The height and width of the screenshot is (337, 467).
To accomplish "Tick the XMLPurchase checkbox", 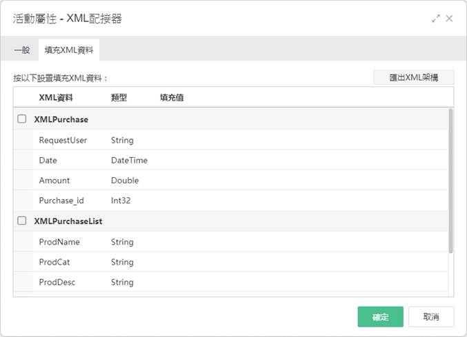I will [22, 119].
